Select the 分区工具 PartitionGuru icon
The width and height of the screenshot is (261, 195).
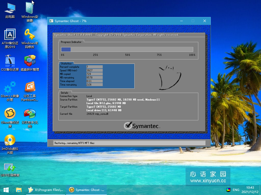point(30,91)
